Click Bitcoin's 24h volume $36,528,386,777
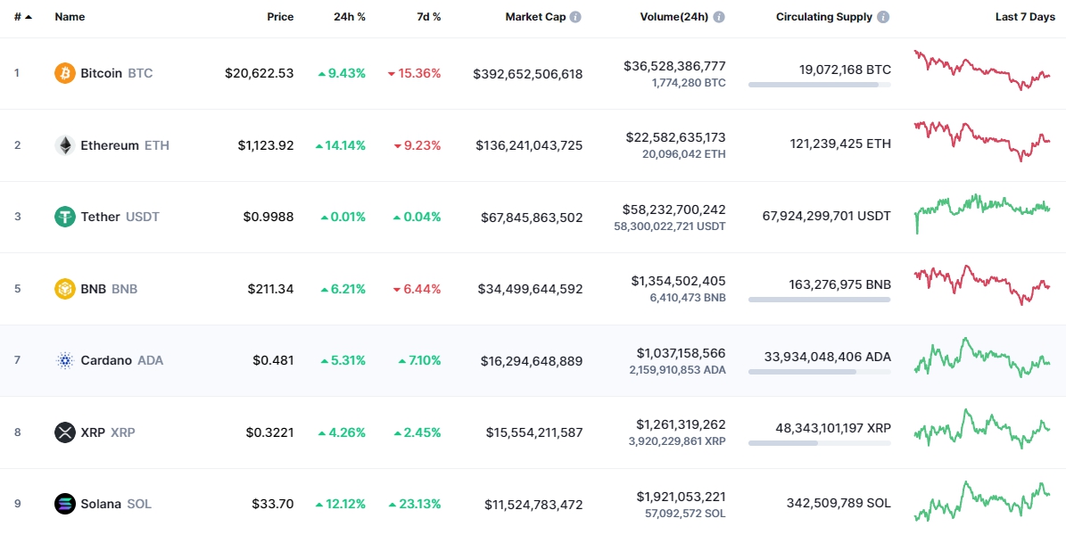This screenshot has height=535, width=1066. tap(674, 66)
